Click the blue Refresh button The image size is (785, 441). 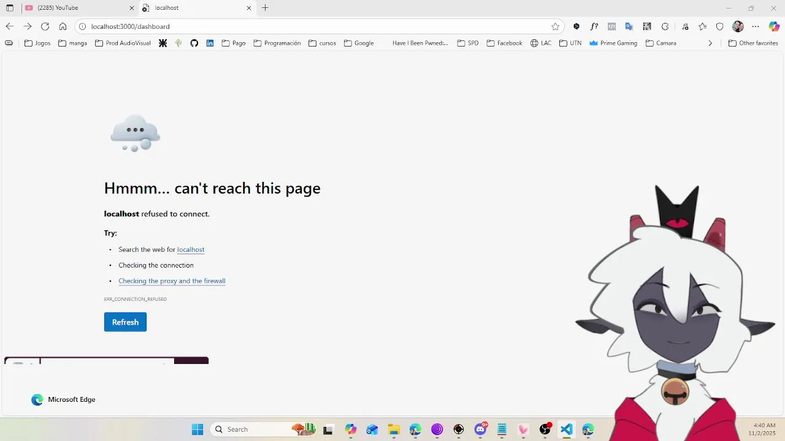(125, 322)
